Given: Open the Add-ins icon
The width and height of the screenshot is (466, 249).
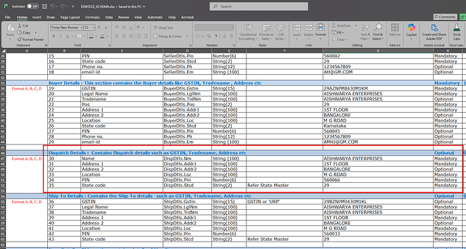Looking at the screenshot, I should tap(395, 28).
